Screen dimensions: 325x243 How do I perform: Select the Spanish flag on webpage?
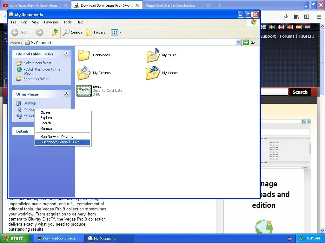pyautogui.click(x=298, y=27)
